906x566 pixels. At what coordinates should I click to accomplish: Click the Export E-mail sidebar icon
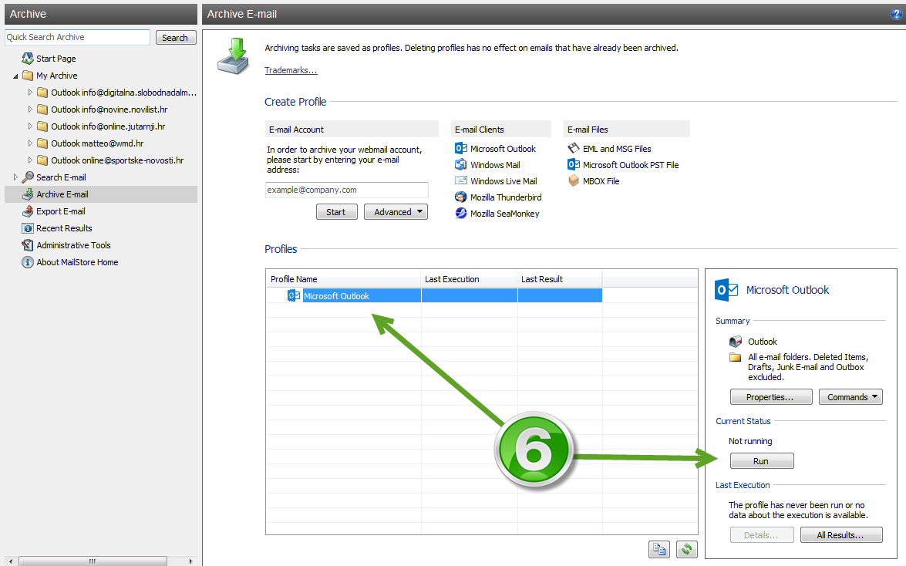pyautogui.click(x=27, y=211)
